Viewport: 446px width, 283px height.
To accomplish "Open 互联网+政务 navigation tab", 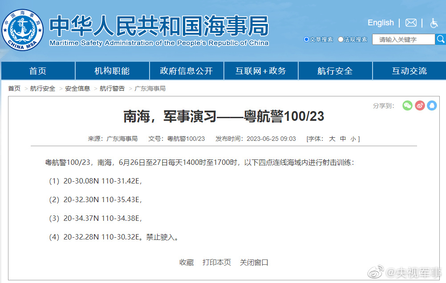I will (x=261, y=71).
